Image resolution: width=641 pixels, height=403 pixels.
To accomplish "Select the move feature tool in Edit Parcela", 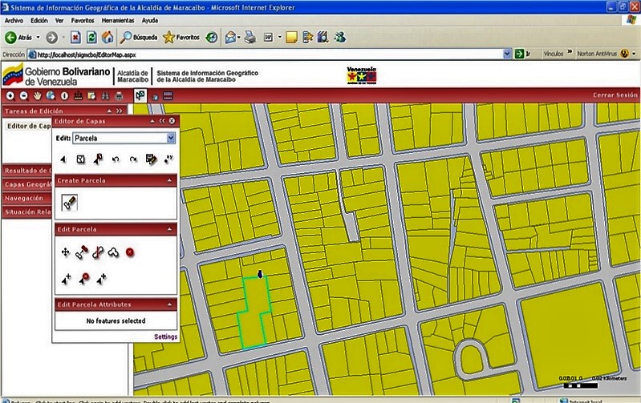I will 66,252.
